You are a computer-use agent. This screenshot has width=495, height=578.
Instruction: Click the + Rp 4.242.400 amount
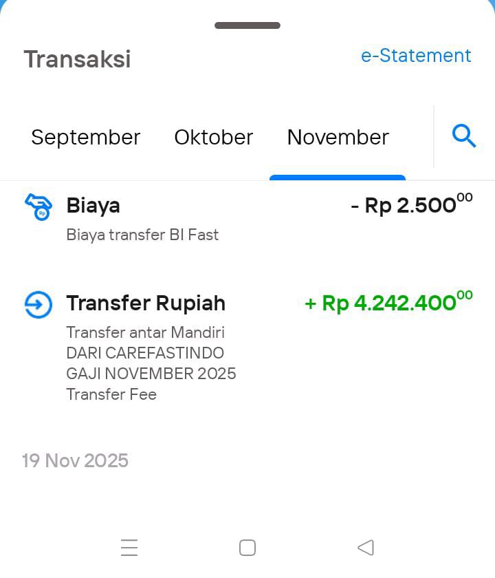[x=388, y=303]
